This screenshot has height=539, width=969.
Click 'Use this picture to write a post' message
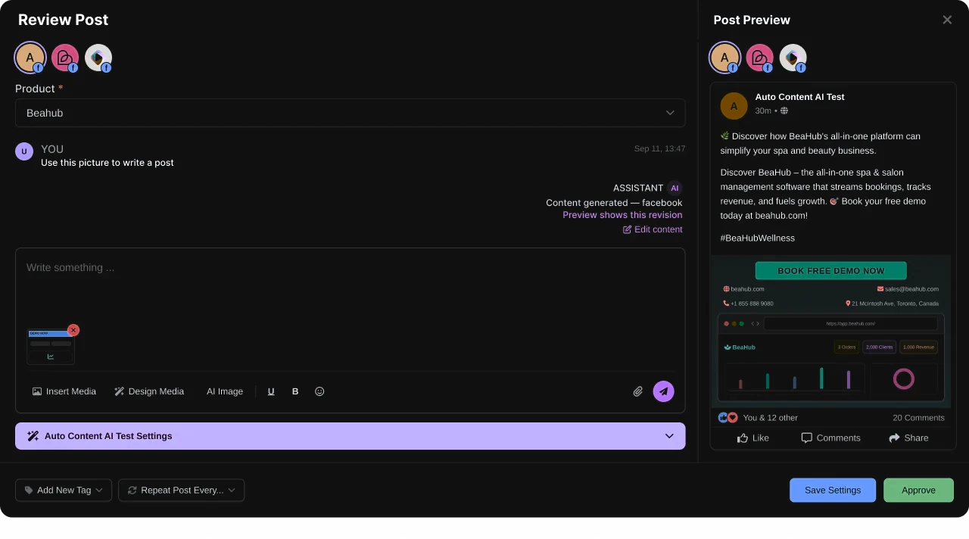[x=107, y=163]
